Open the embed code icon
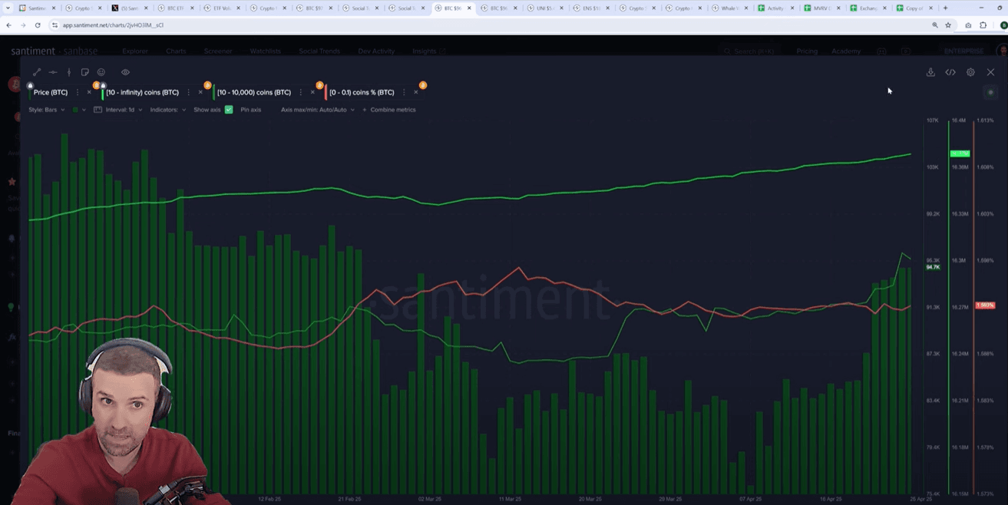Image resolution: width=1008 pixels, height=505 pixels. pos(950,72)
